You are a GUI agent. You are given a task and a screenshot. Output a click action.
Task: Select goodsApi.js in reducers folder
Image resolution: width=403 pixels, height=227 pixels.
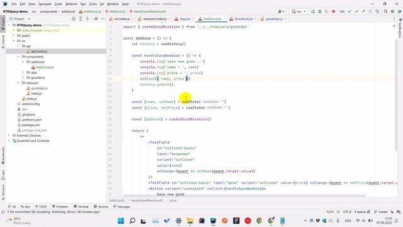[x=39, y=88]
